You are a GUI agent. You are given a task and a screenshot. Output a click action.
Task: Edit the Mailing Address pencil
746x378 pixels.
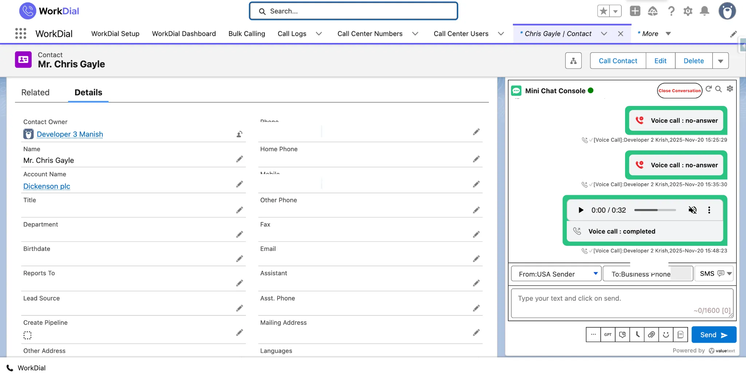coord(476,332)
